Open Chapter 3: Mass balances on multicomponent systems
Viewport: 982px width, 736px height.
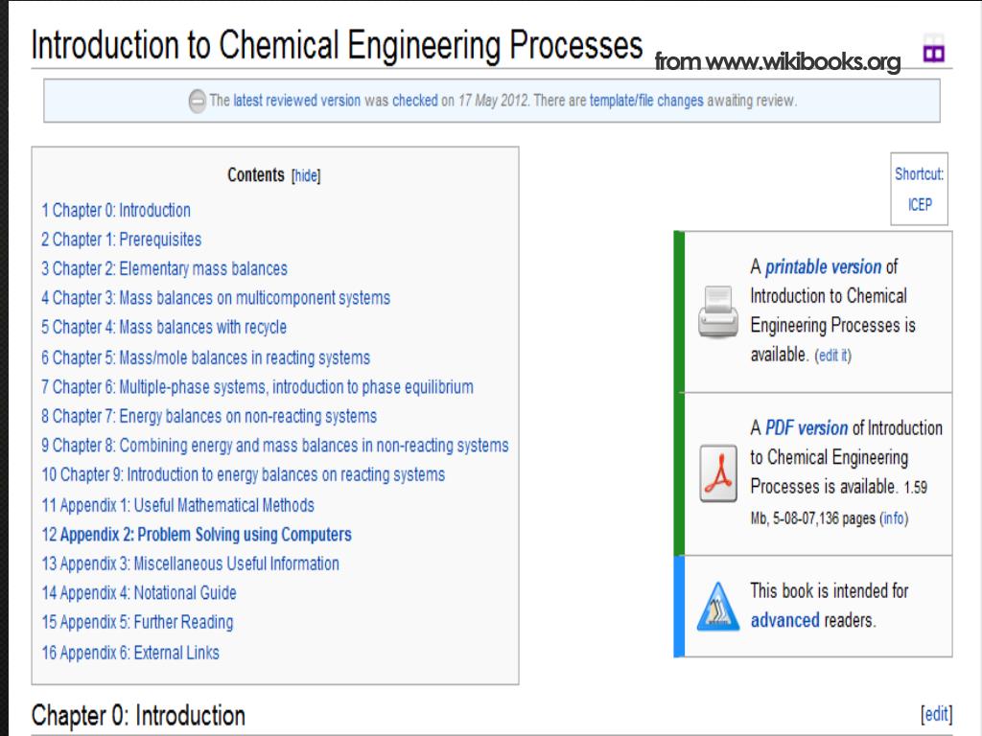tap(216, 298)
